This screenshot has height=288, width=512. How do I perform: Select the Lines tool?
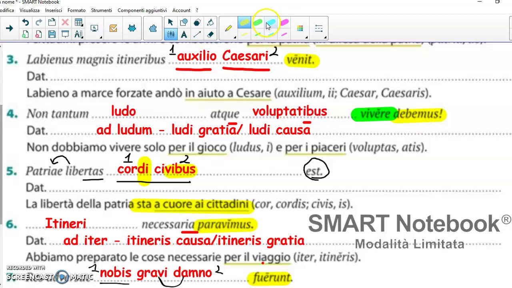[x=197, y=34]
